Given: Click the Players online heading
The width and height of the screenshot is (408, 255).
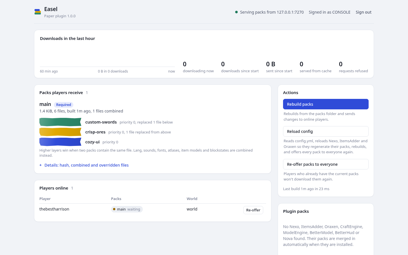Looking at the screenshot, I should coord(54,188).
